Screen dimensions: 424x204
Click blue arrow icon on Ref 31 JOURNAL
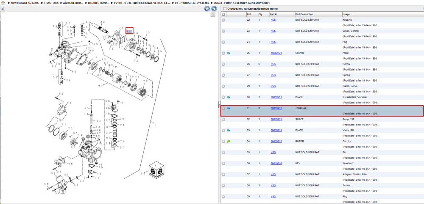pyautogui.click(x=228, y=108)
